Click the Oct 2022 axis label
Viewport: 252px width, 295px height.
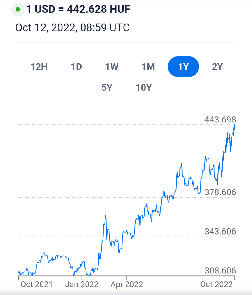216,284
